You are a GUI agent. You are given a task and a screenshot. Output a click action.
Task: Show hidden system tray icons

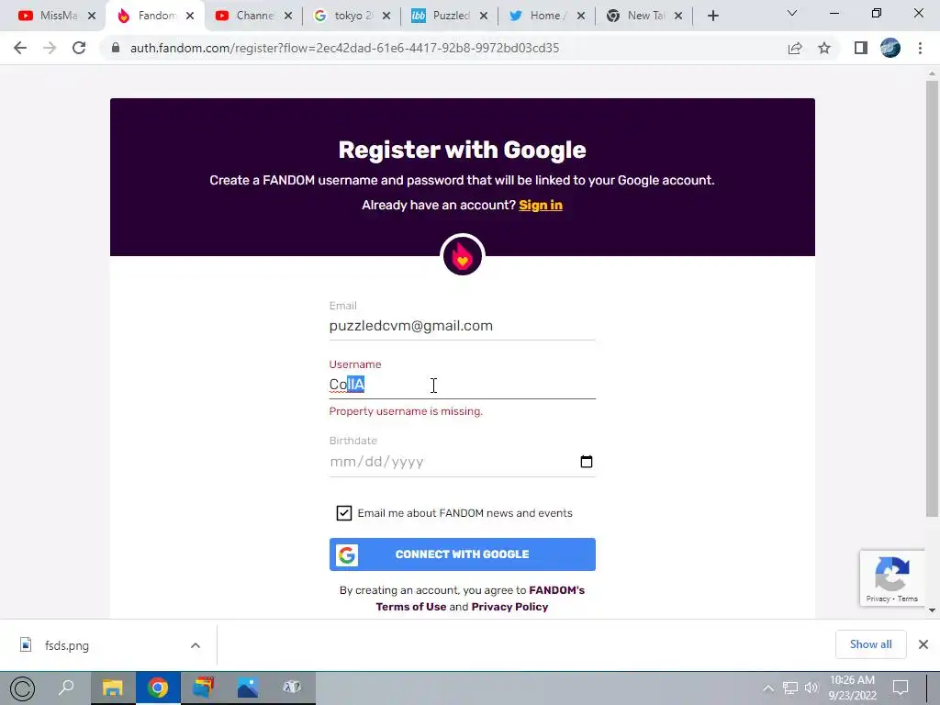768,688
